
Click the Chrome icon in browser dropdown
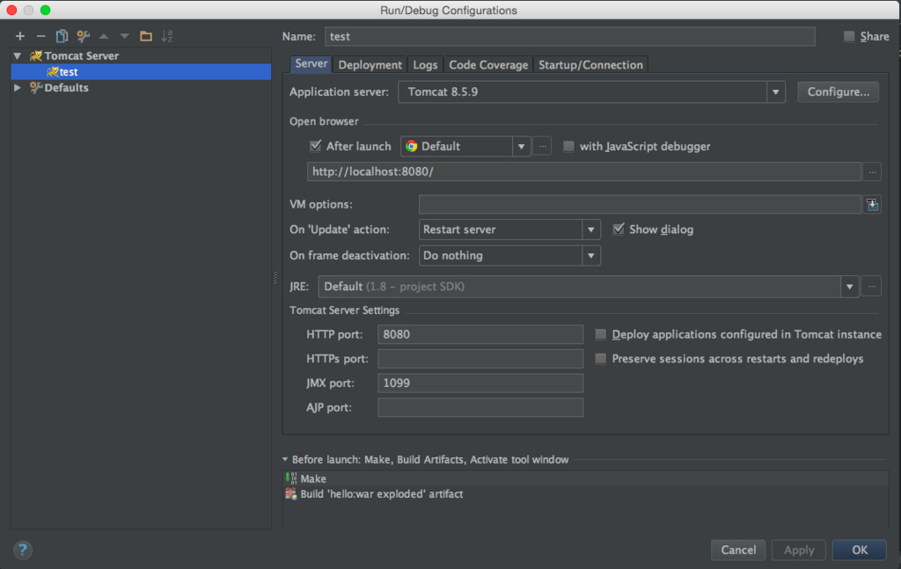coord(412,146)
